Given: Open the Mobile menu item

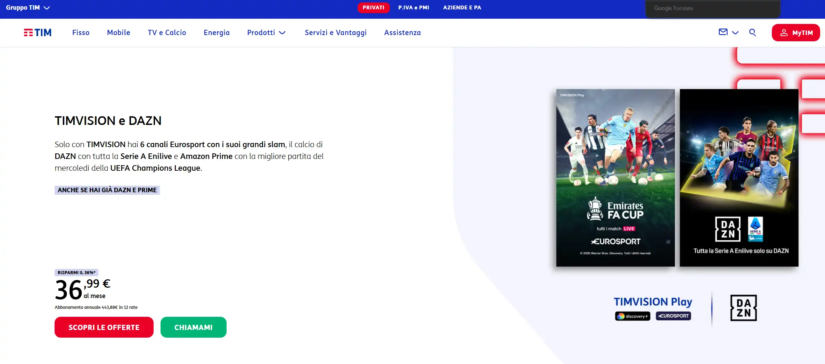Looking at the screenshot, I should [x=119, y=33].
